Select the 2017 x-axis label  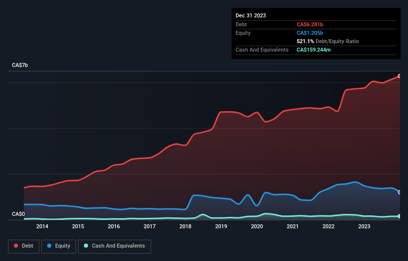pos(150,226)
